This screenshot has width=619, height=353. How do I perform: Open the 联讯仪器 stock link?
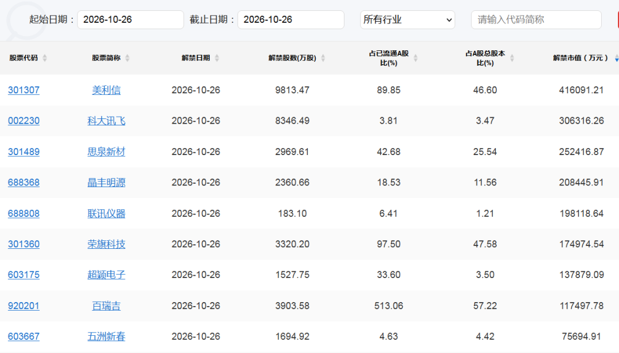(106, 213)
